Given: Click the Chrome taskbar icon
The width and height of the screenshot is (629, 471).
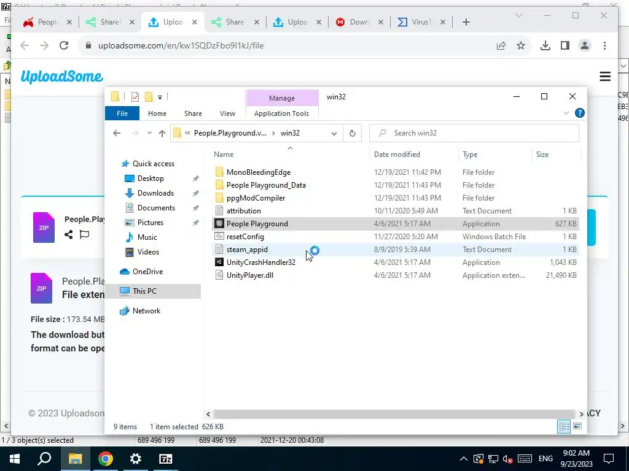Looking at the screenshot, I should [x=106, y=459].
